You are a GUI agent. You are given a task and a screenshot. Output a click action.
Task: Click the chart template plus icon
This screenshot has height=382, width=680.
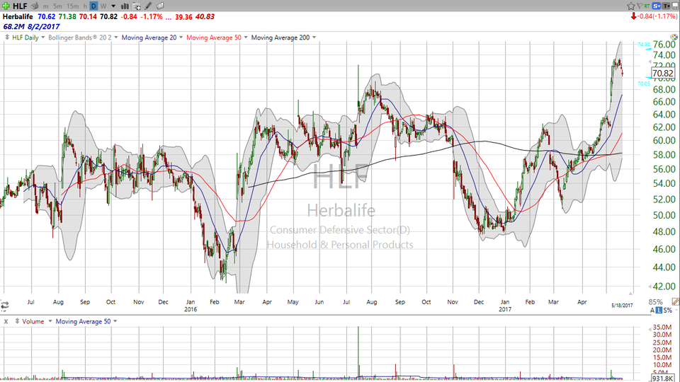click(137, 6)
